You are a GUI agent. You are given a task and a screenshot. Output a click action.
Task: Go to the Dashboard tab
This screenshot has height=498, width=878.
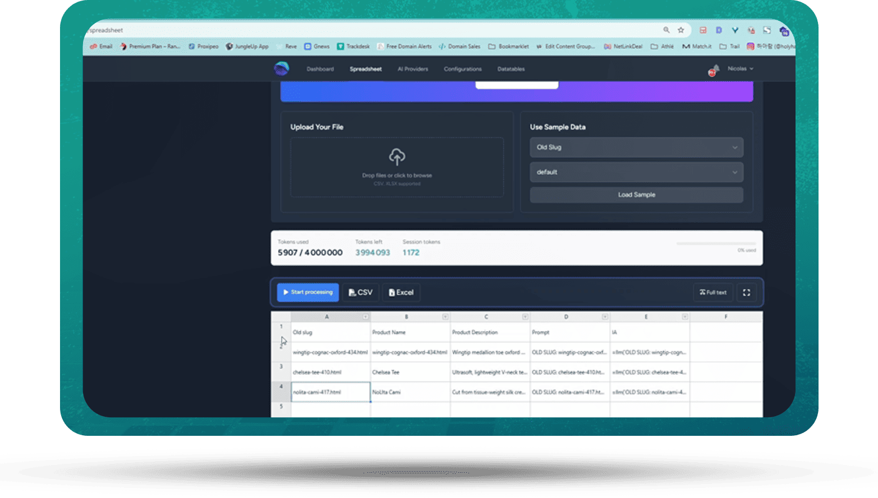pyautogui.click(x=320, y=69)
